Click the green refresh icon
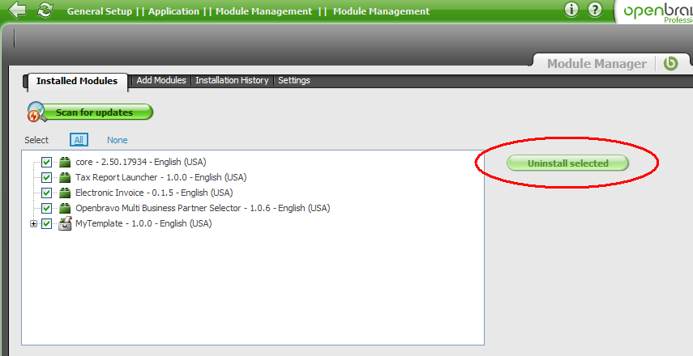The height and width of the screenshot is (356, 693). click(45, 11)
